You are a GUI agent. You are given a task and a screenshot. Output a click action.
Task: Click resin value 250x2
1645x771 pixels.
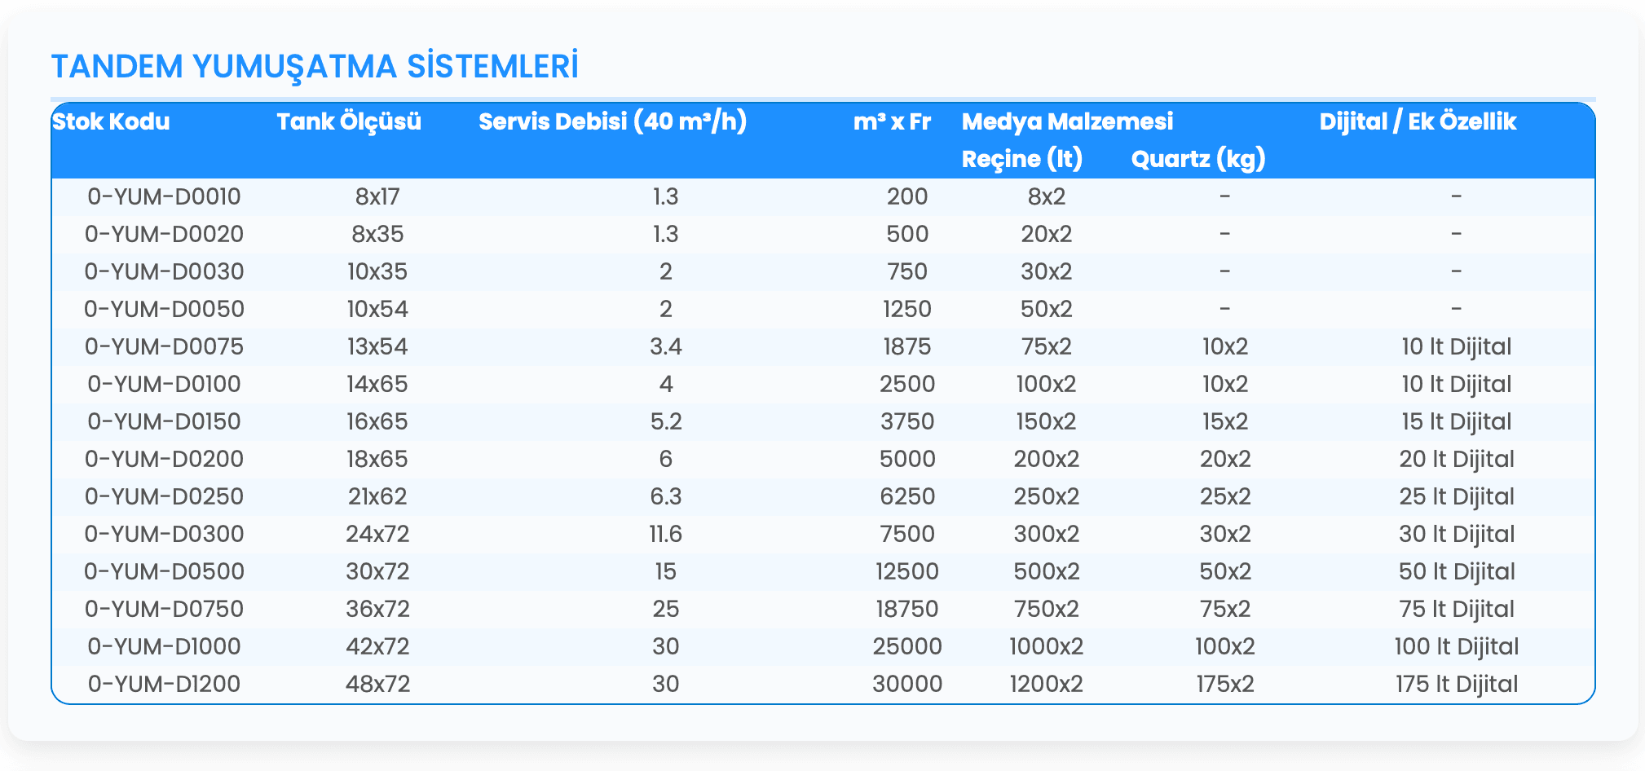(1047, 496)
